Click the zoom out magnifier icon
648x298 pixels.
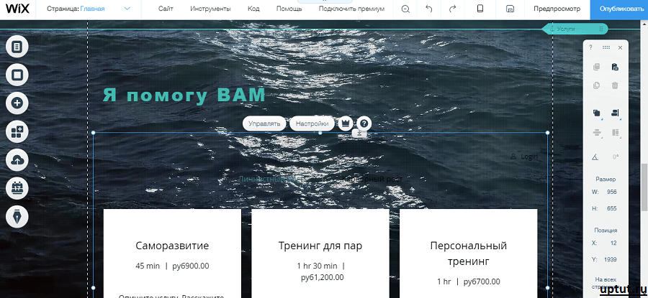click(x=406, y=9)
